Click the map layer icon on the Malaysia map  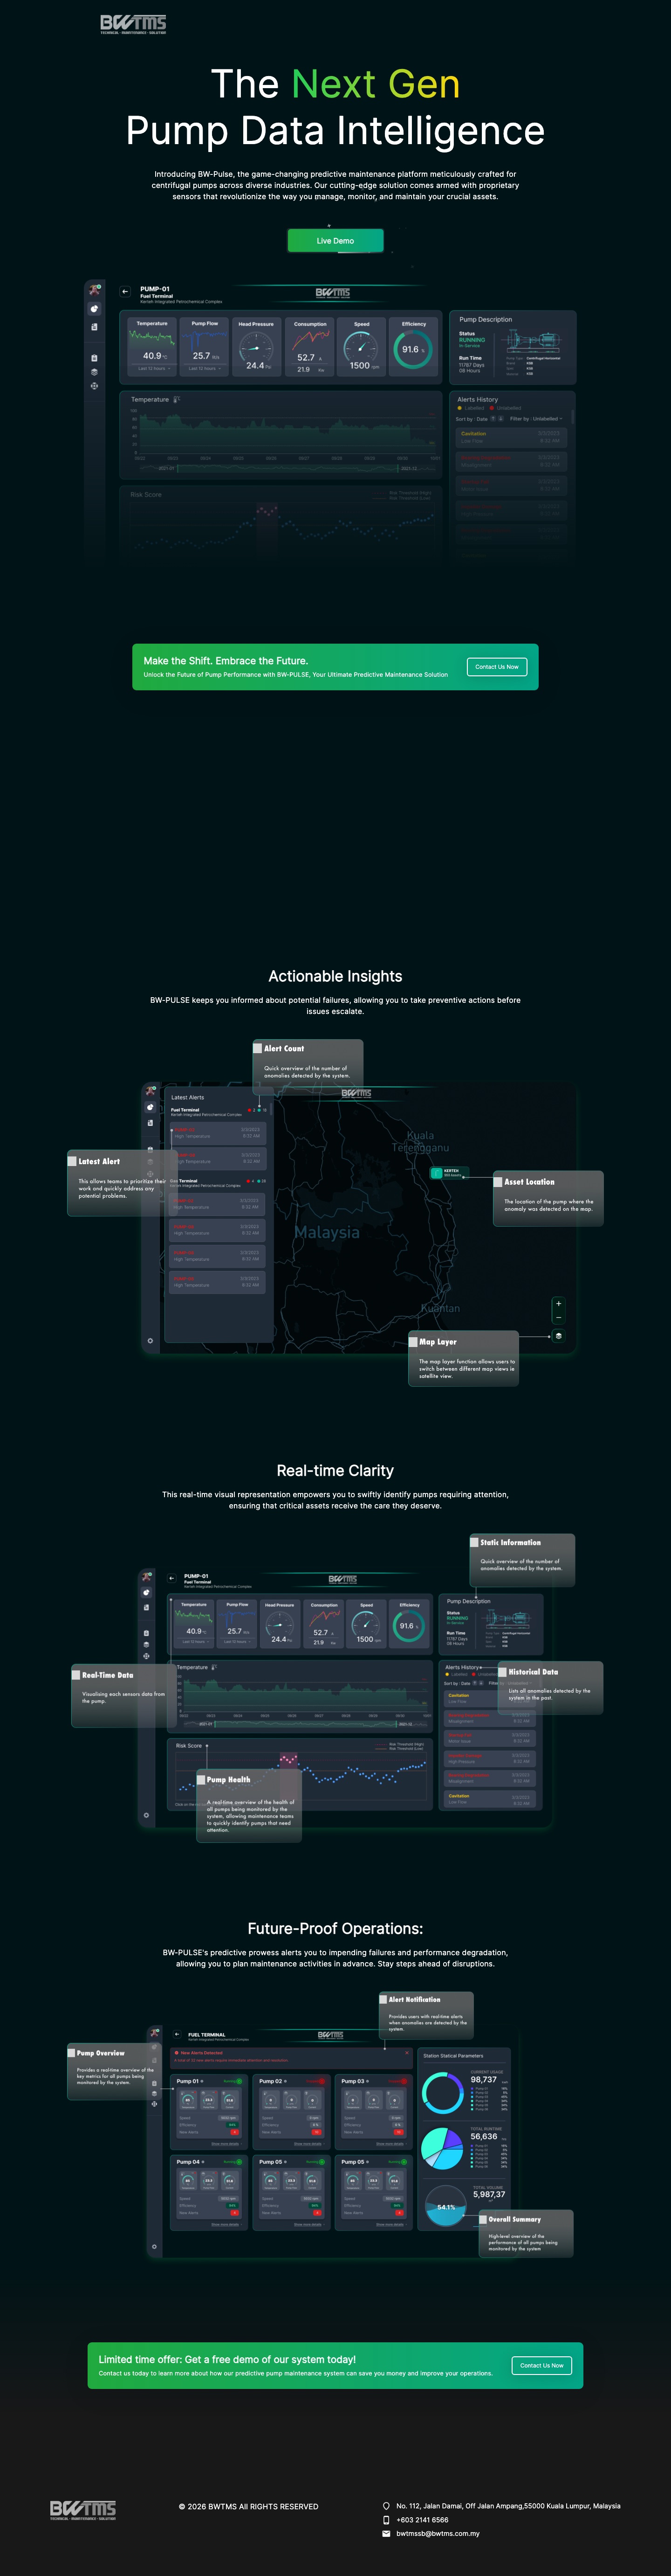point(558,1336)
